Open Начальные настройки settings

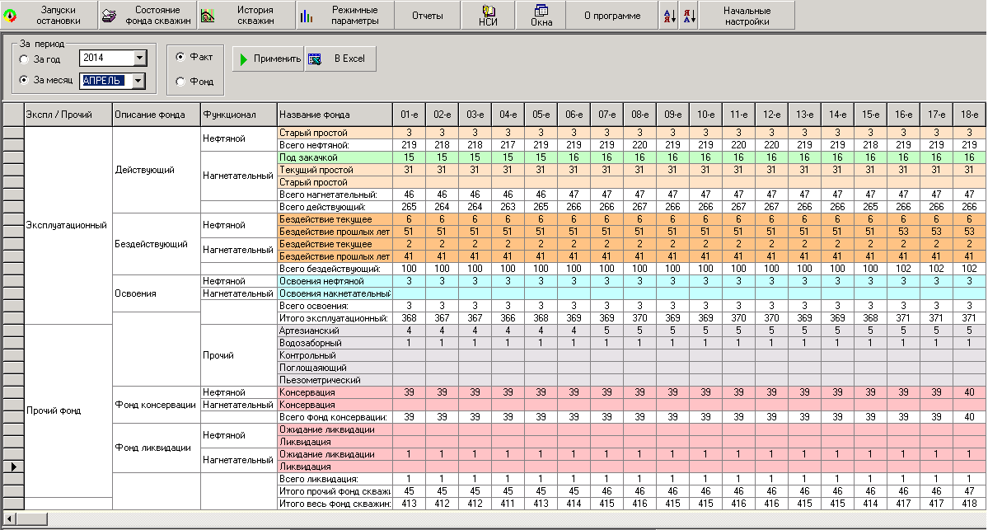pyautogui.click(x=747, y=15)
